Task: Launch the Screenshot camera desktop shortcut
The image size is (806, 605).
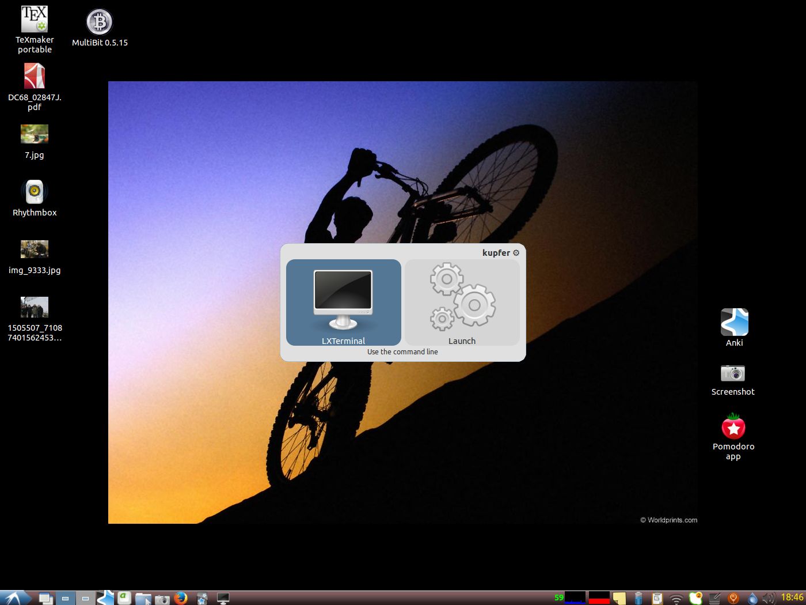Action: pyautogui.click(x=733, y=380)
